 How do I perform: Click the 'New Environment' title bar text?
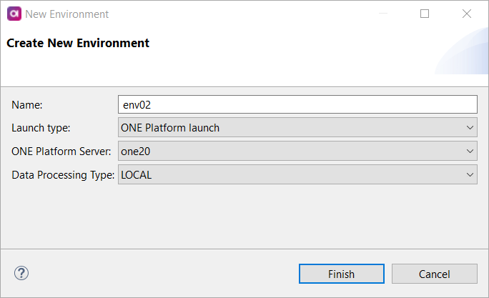[x=67, y=14]
